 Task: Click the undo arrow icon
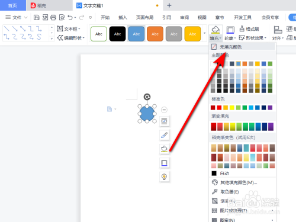coord(70,18)
